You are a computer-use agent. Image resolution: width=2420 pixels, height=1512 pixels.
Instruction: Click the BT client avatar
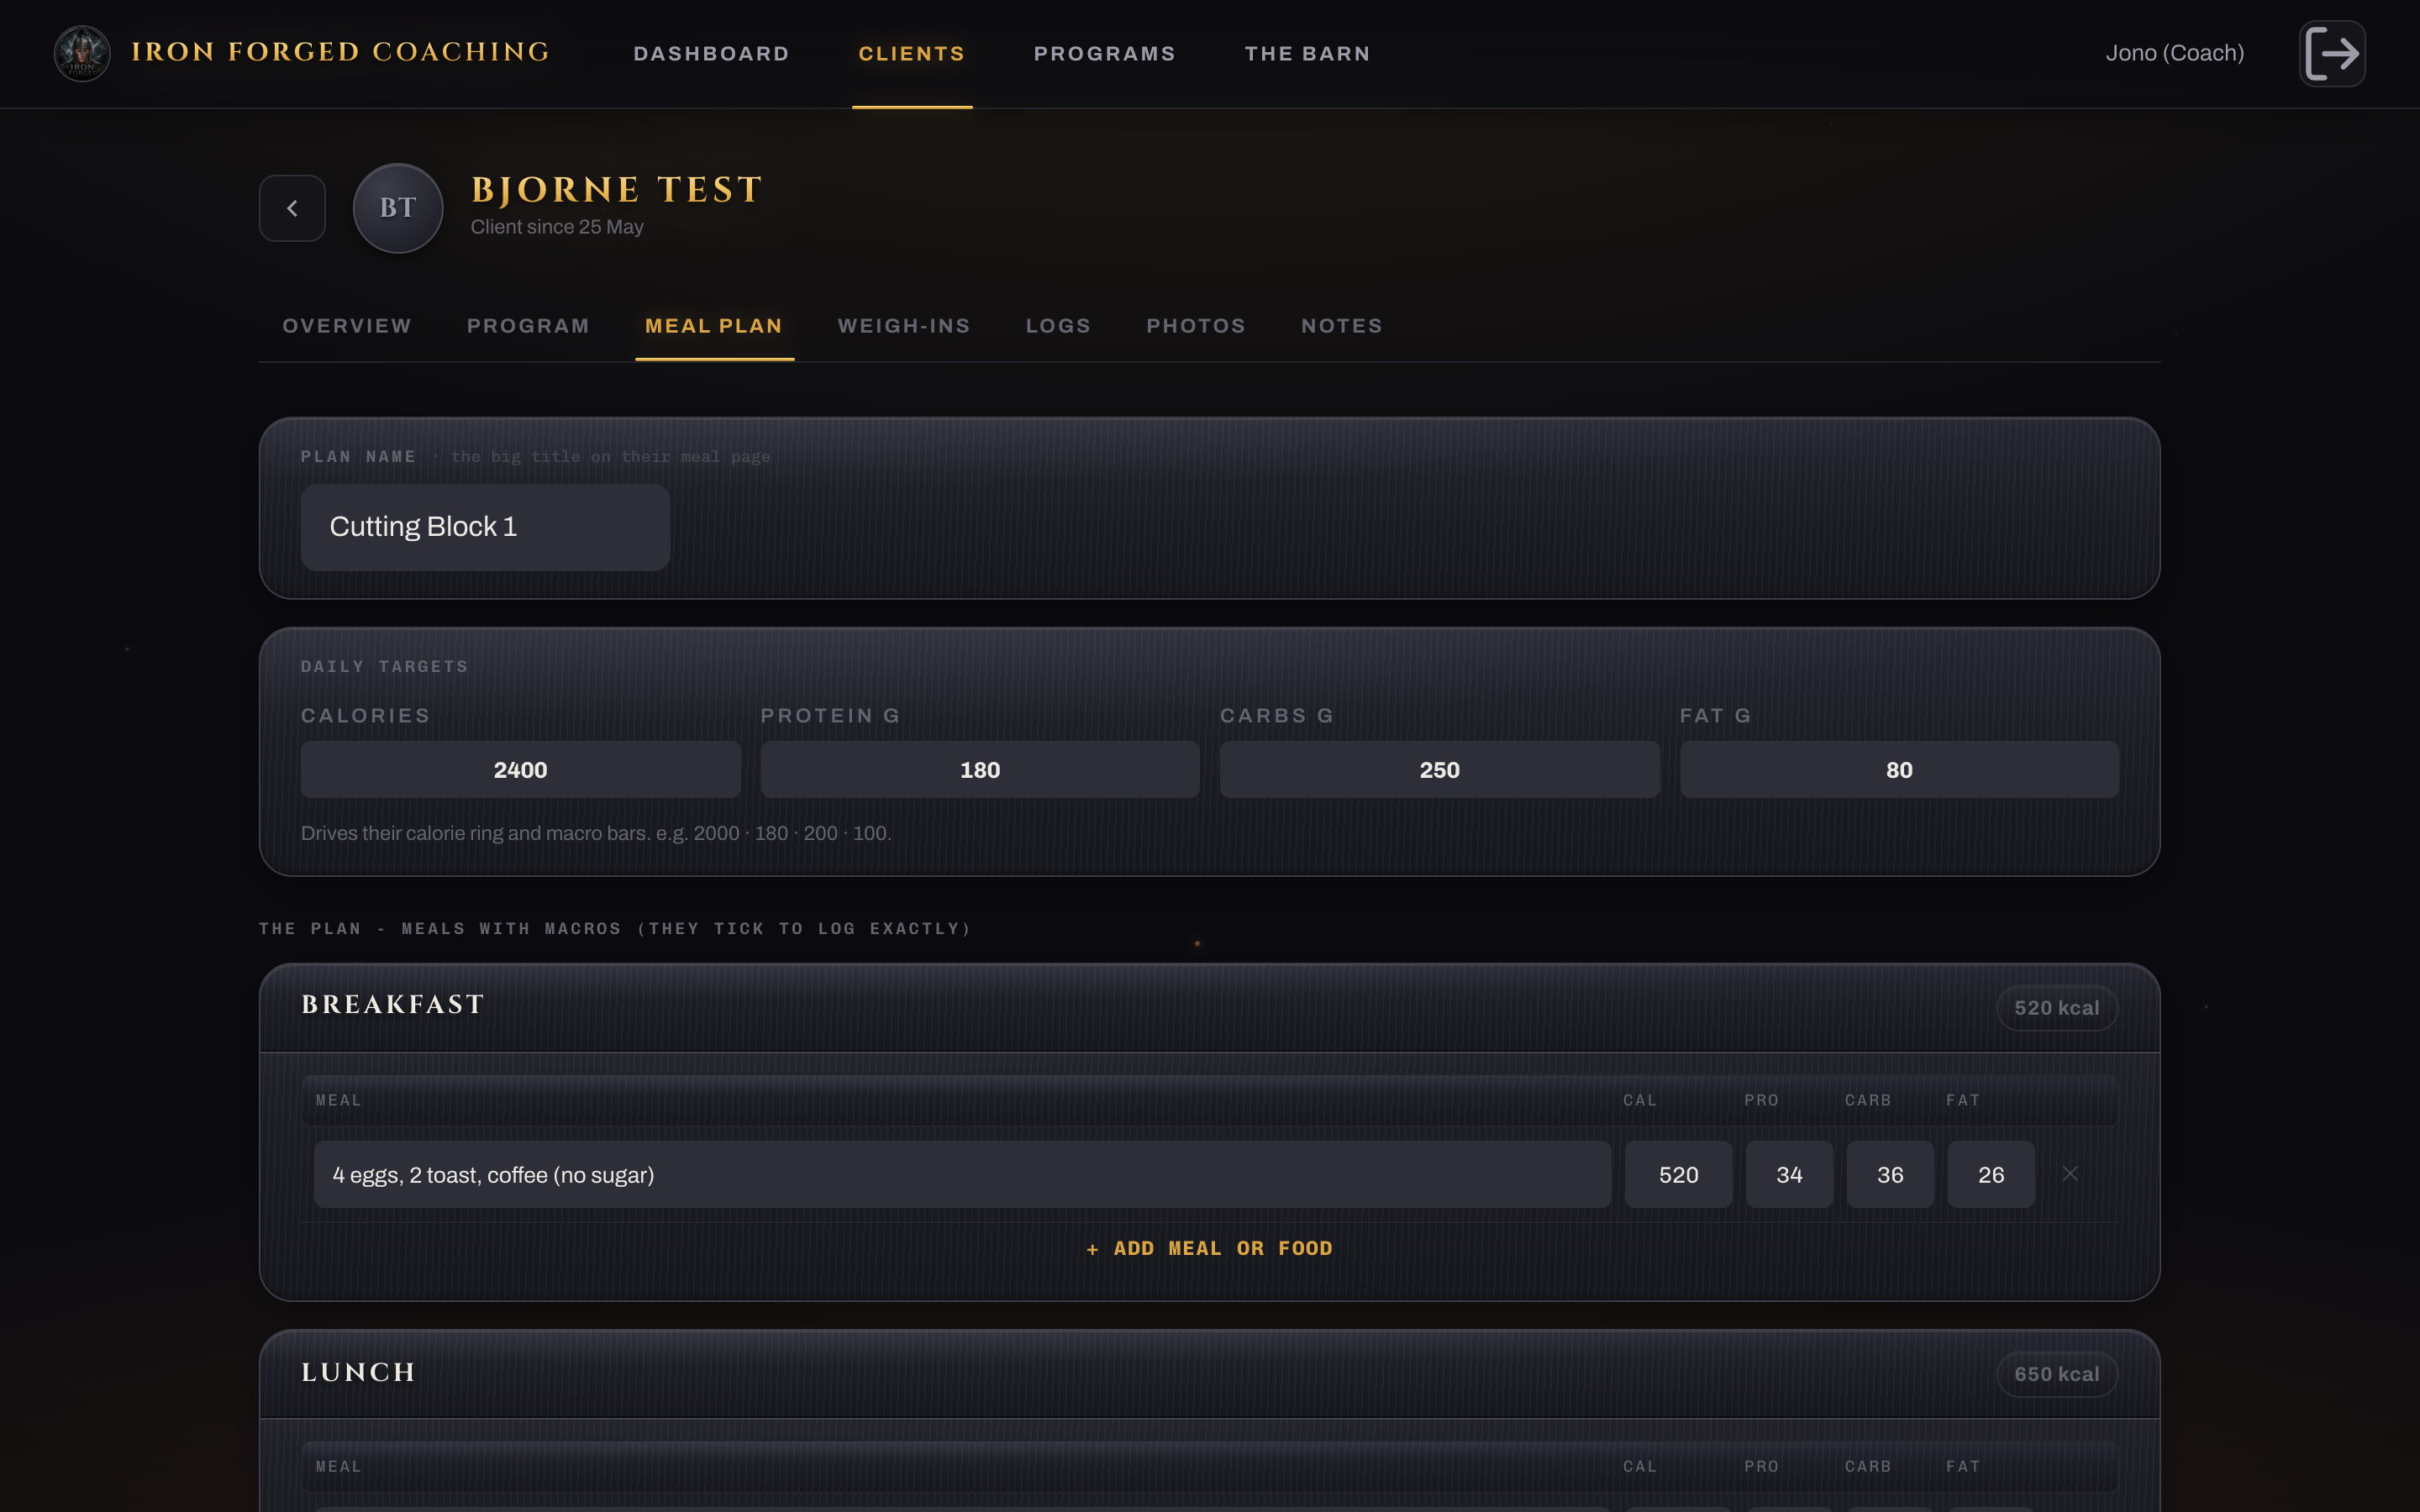(398, 208)
